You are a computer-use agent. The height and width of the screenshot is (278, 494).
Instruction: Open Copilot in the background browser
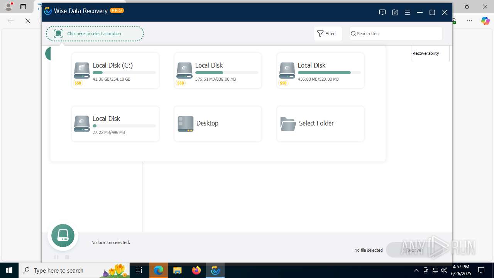pyautogui.click(x=485, y=21)
